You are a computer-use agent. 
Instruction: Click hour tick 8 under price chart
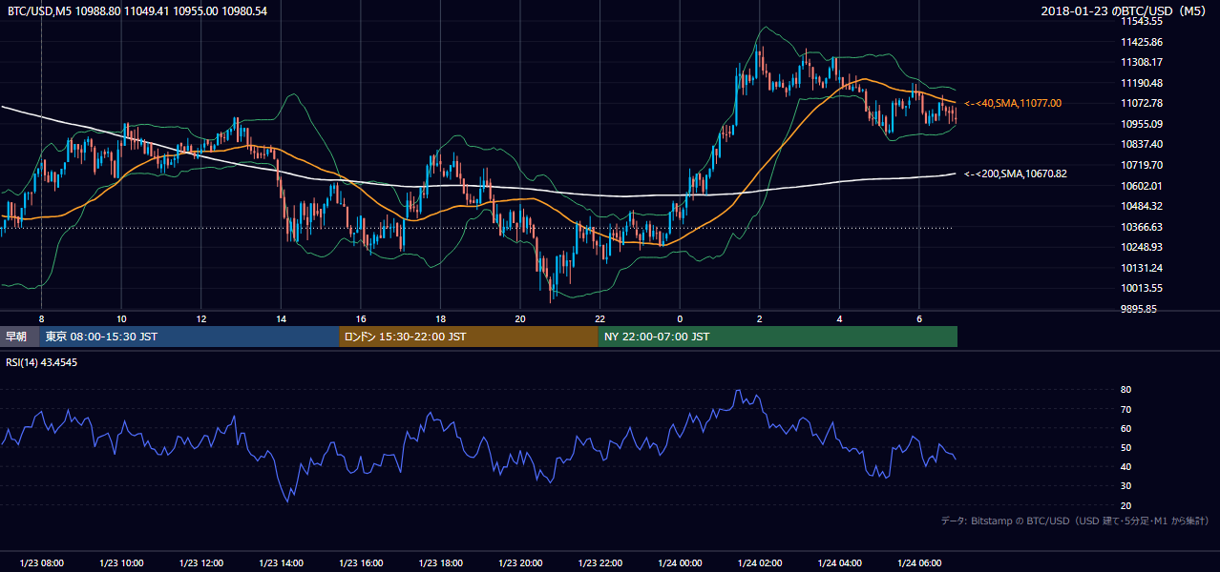[x=41, y=317]
